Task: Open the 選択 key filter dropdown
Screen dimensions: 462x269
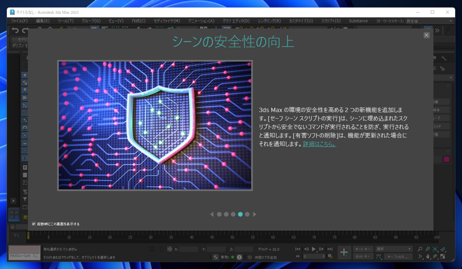Action: point(393,249)
